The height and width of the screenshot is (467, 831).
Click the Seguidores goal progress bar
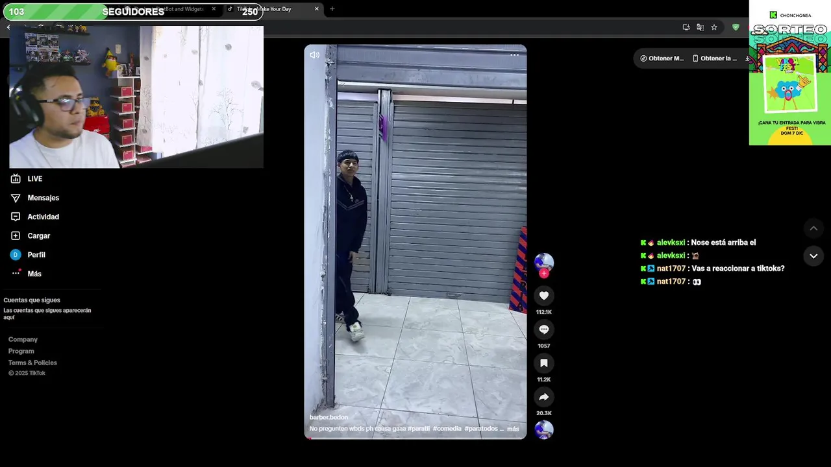pyautogui.click(x=132, y=12)
